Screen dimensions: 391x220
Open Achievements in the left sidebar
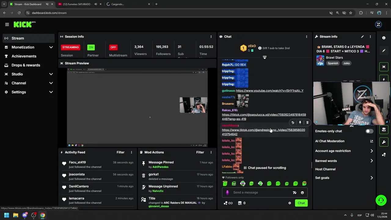click(29, 56)
